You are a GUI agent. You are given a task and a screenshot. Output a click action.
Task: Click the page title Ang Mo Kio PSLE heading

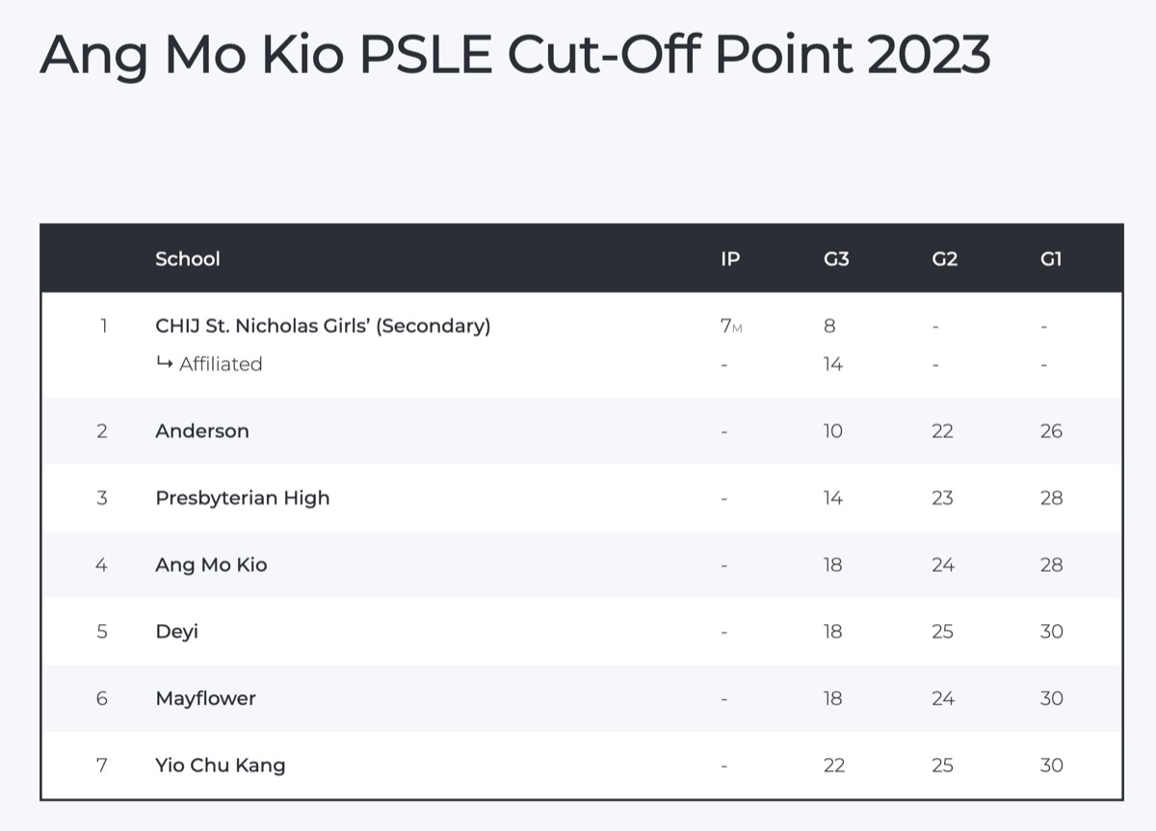point(514,55)
